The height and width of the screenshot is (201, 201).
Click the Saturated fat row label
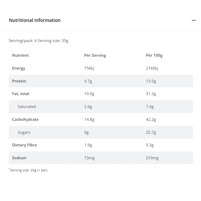pos(27,106)
